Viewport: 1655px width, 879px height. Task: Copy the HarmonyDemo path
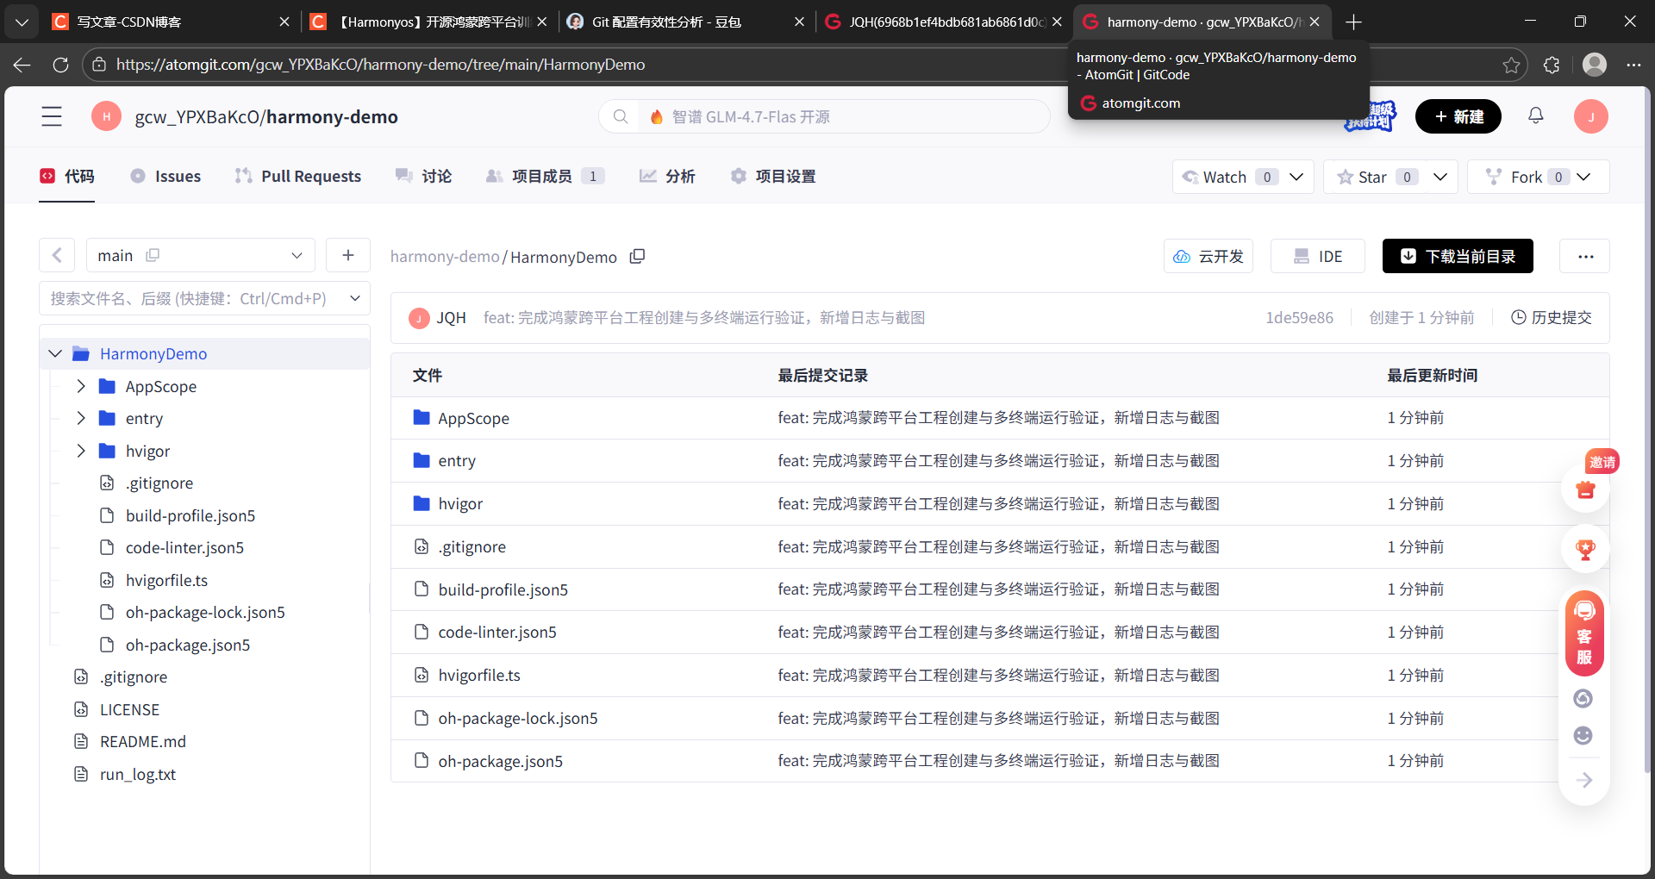coord(637,256)
